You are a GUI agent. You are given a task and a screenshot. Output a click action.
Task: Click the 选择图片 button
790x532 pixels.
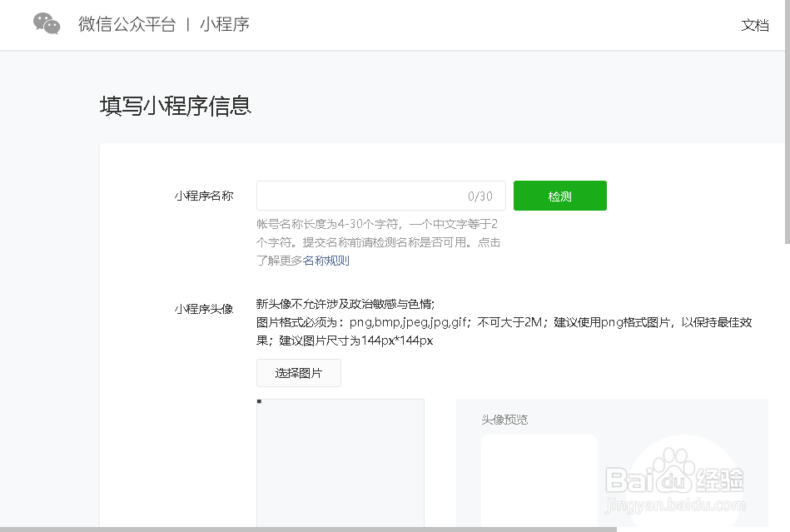[299, 373]
